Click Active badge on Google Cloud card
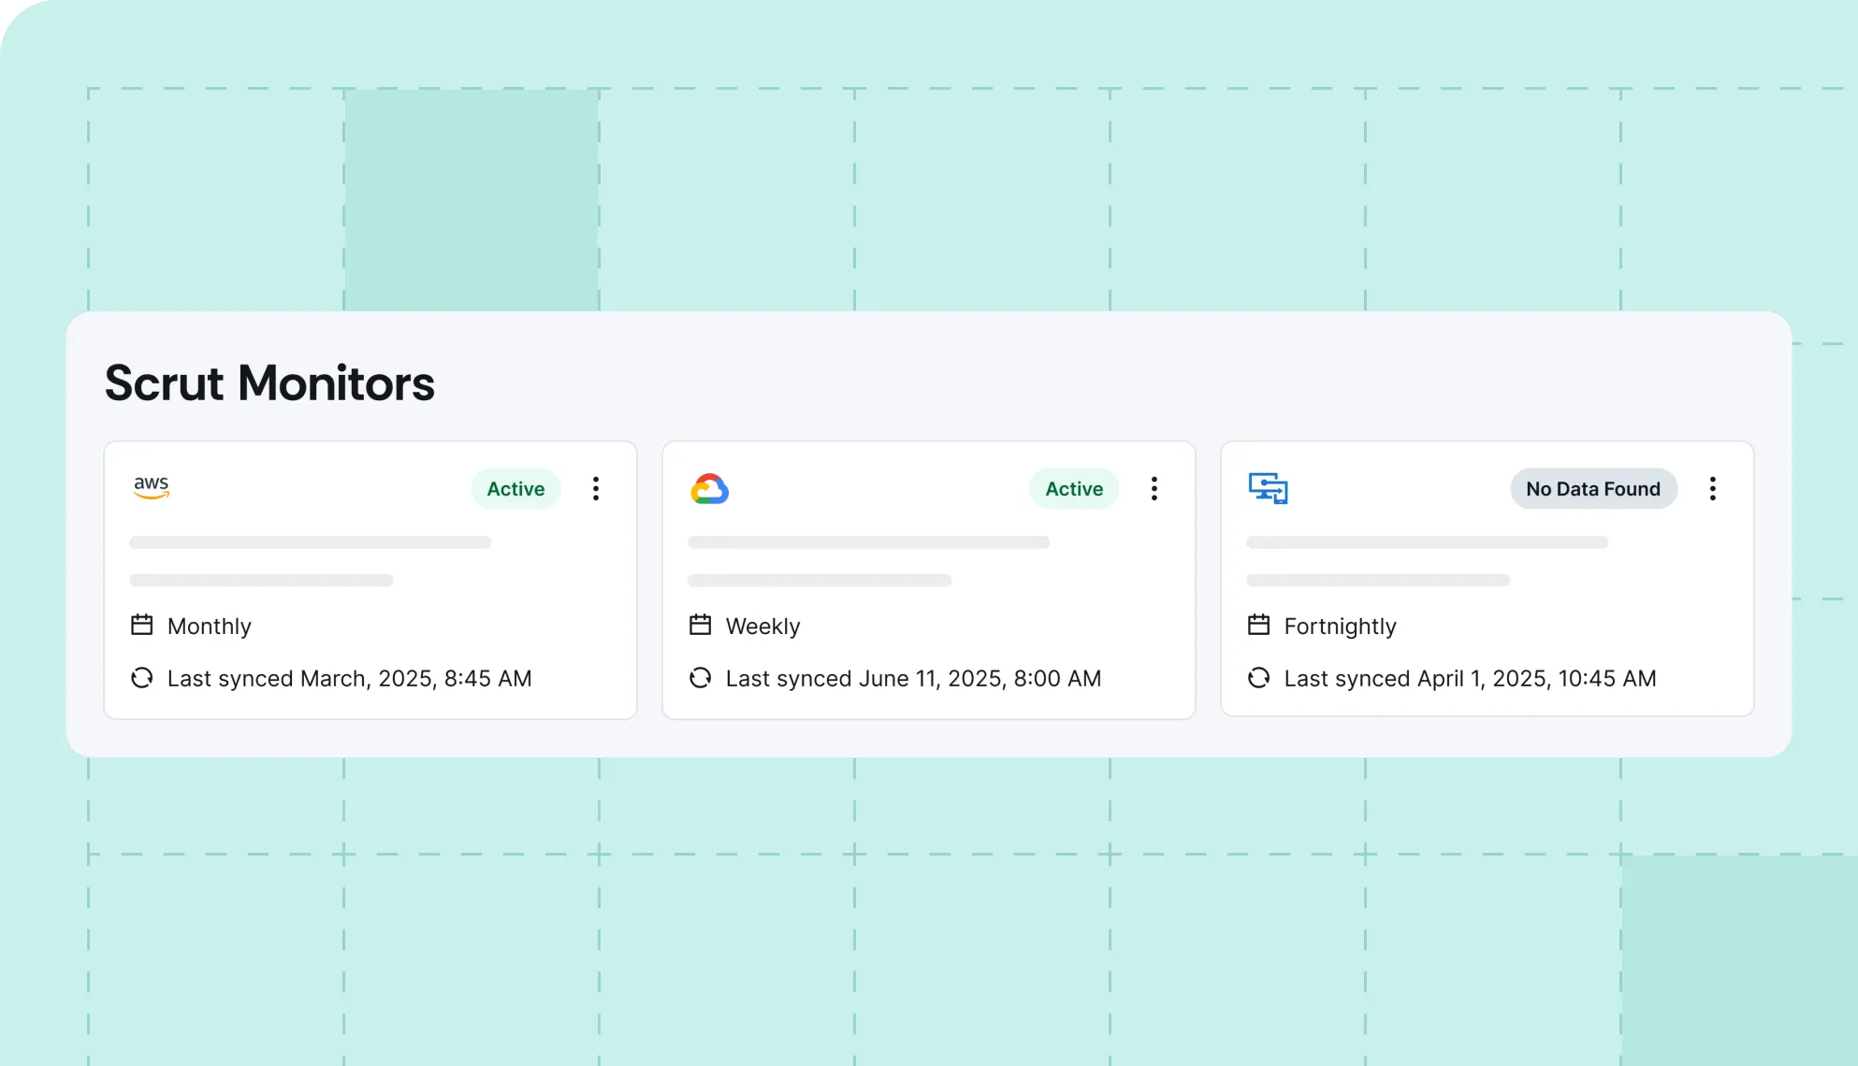This screenshot has width=1858, height=1066. point(1073,489)
